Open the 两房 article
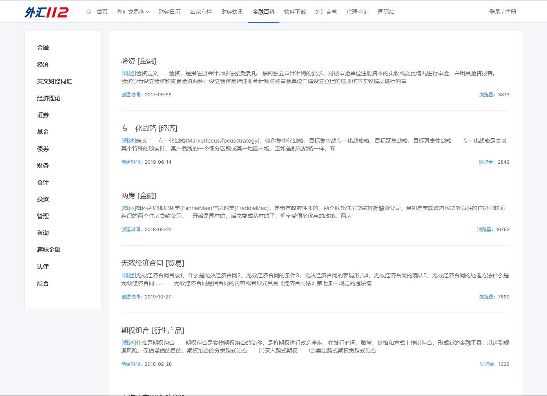547x396 pixels. click(138, 195)
